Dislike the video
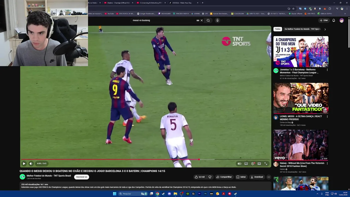The height and width of the screenshot is (197, 350). tap(210, 177)
